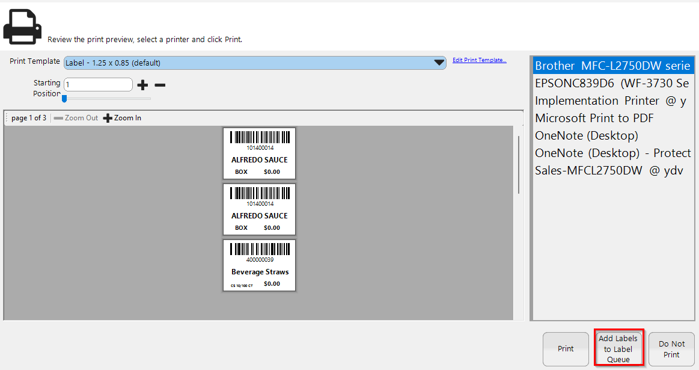699x370 pixels.
Task: Click the starting position slider handle
Action: coord(64,99)
